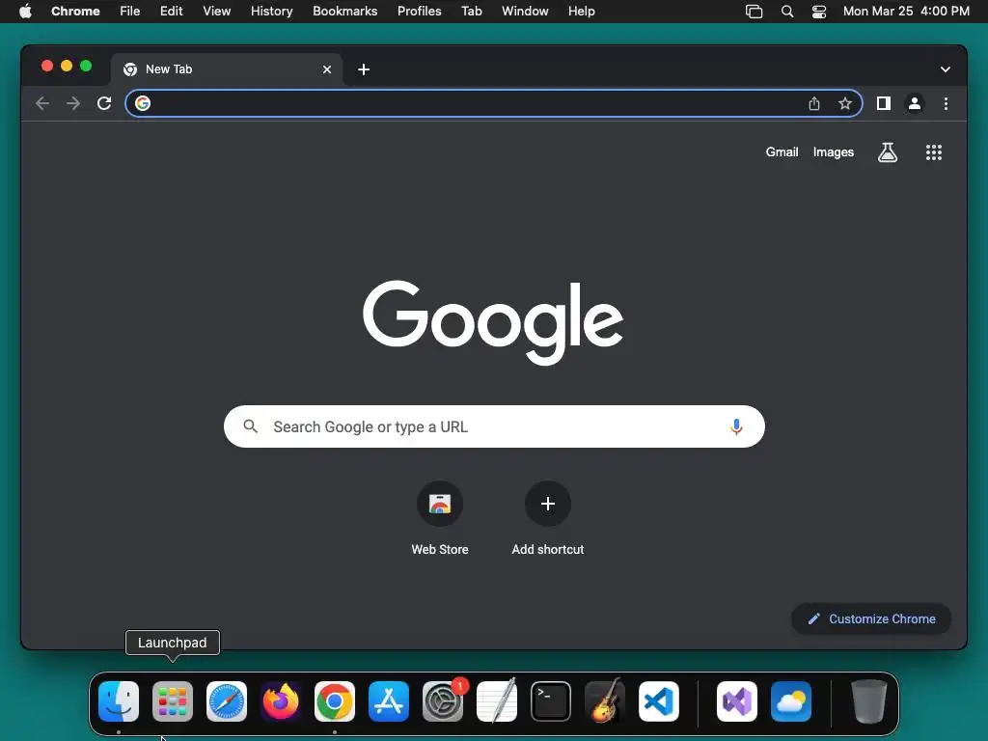The image size is (988, 741).
Task: Click the Stage Manager windows icon
Action: (x=754, y=12)
